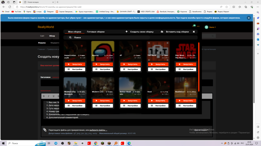Click the Windows taskbar Поиск box
The image size is (261, 146).
tap(26, 143)
